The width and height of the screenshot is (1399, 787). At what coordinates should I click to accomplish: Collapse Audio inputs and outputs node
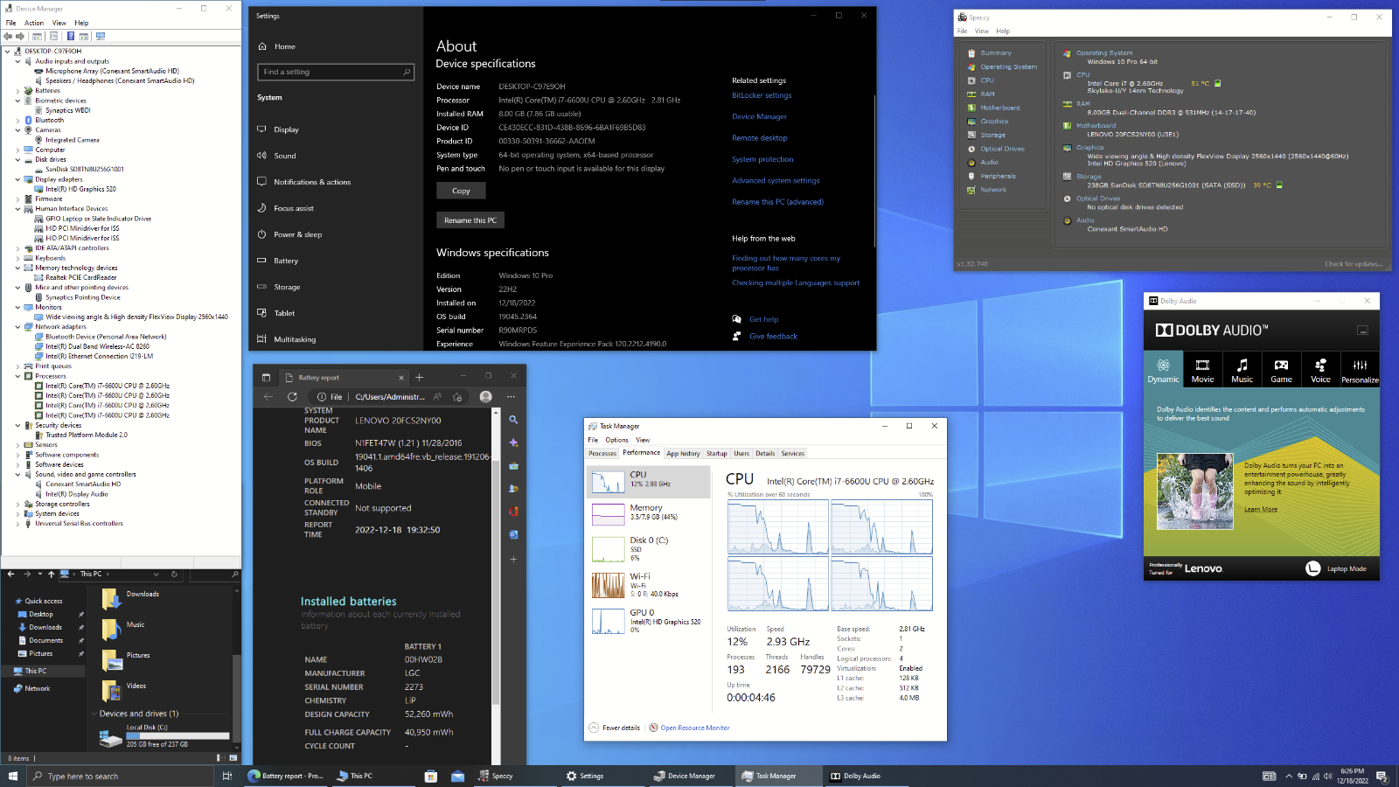(x=17, y=61)
